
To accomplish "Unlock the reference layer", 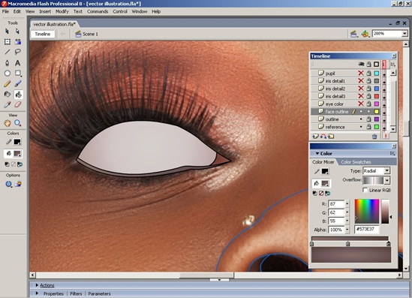I will click(x=368, y=127).
